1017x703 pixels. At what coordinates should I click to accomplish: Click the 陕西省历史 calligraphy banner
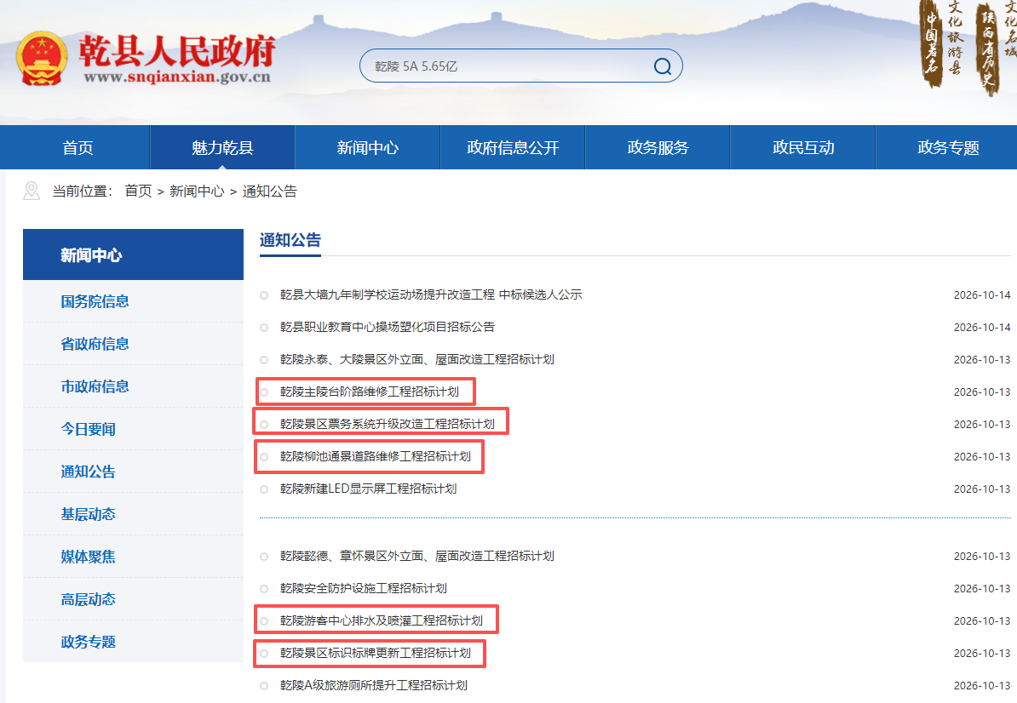[x=988, y=49]
